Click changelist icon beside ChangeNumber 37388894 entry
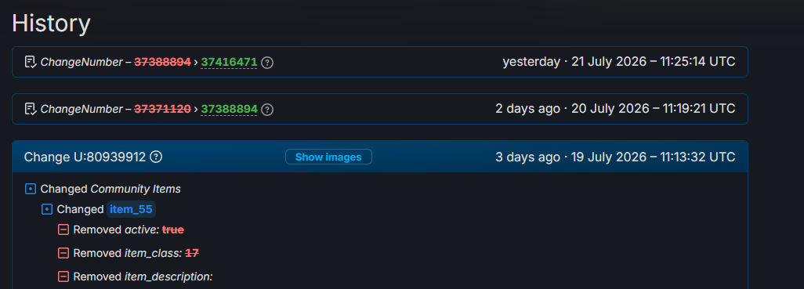Screen dimensions: 804x289 click(31, 109)
